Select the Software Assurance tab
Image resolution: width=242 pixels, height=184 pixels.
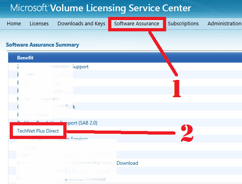(137, 24)
